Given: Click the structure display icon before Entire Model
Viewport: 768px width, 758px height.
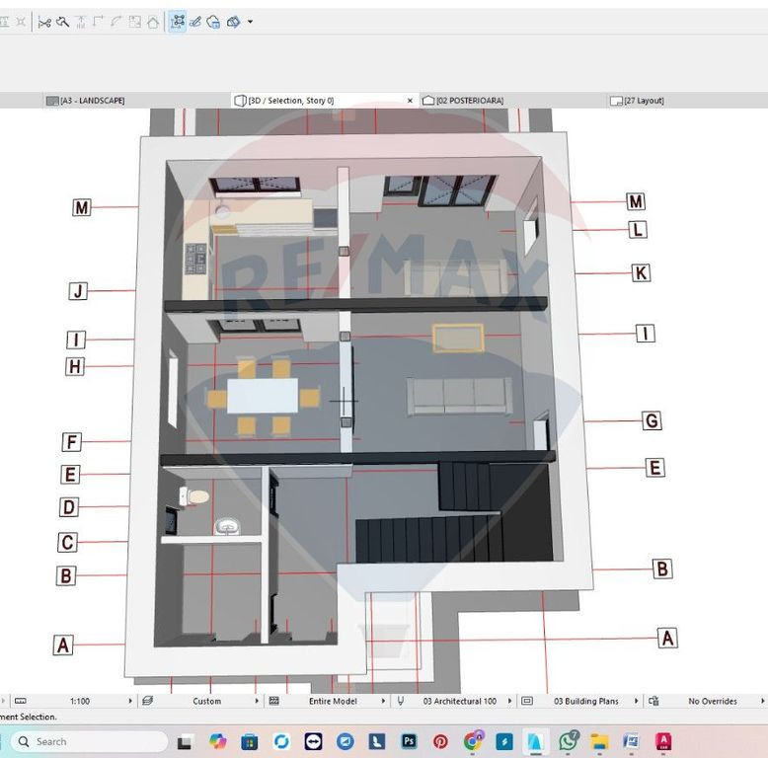Looking at the screenshot, I should pyautogui.click(x=273, y=701).
